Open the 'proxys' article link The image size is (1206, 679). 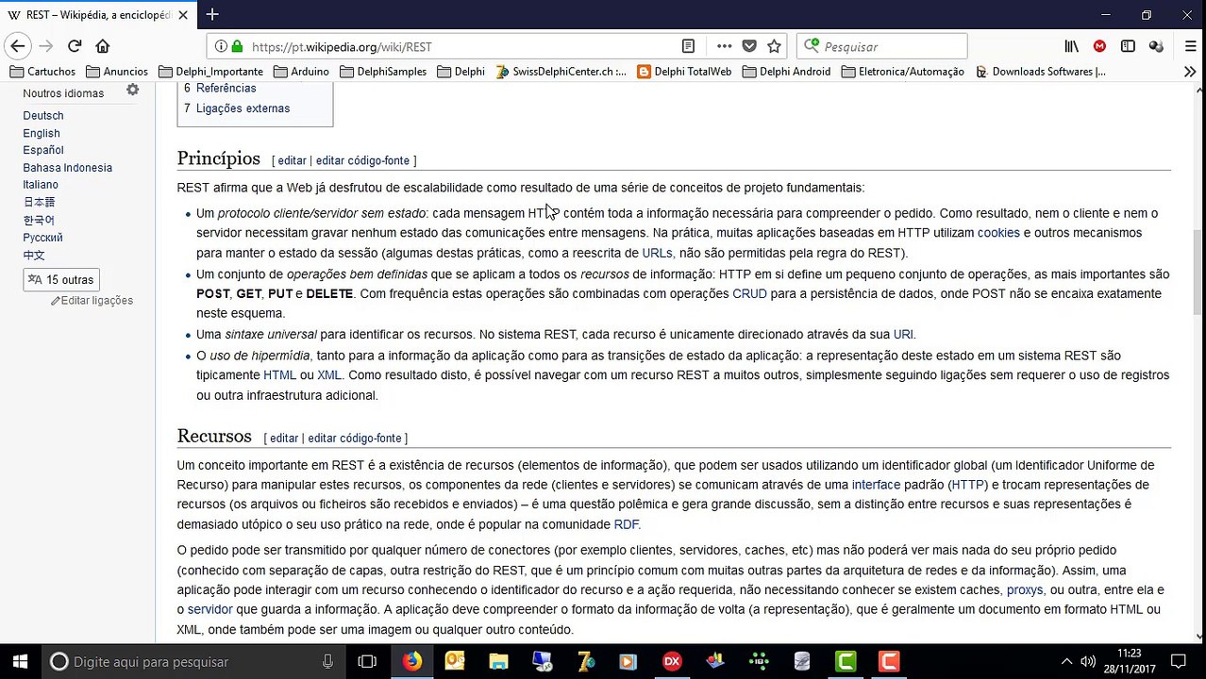(1025, 589)
